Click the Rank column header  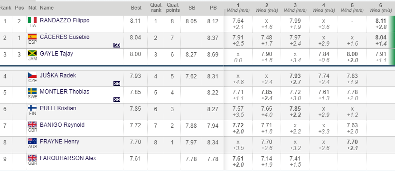click(x=6, y=8)
